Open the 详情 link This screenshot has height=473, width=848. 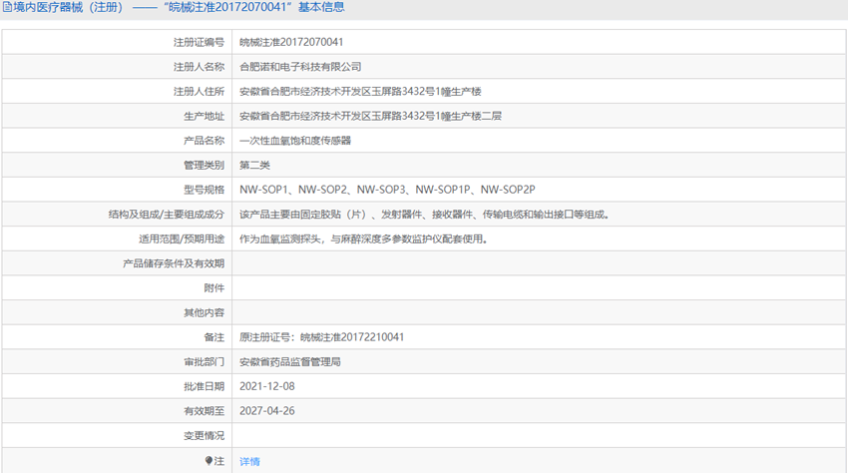(x=249, y=462)
